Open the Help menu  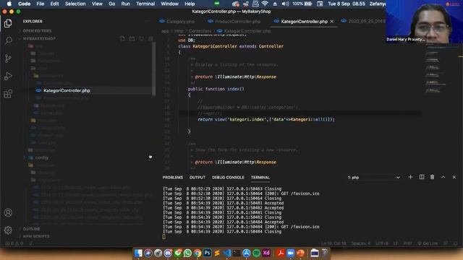point(190,4)
